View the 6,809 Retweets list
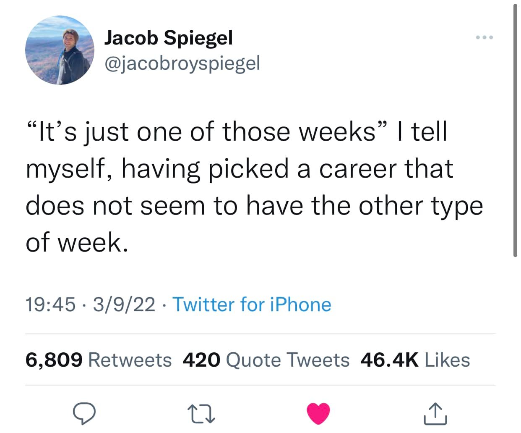 tap(99, 360)
